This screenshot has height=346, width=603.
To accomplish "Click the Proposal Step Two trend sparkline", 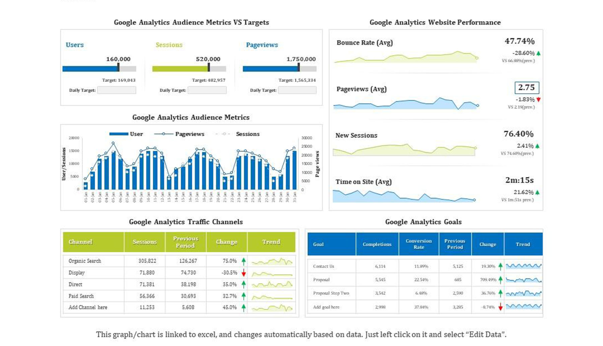I will click(x=523, y=293).
